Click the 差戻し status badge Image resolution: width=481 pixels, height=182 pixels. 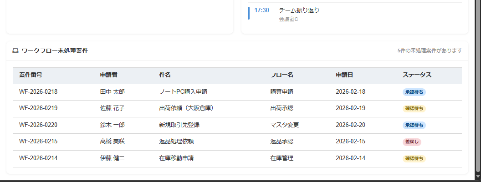(x=412, y=142)
